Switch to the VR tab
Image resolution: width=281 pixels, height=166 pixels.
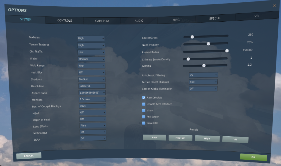coord(256,16)
